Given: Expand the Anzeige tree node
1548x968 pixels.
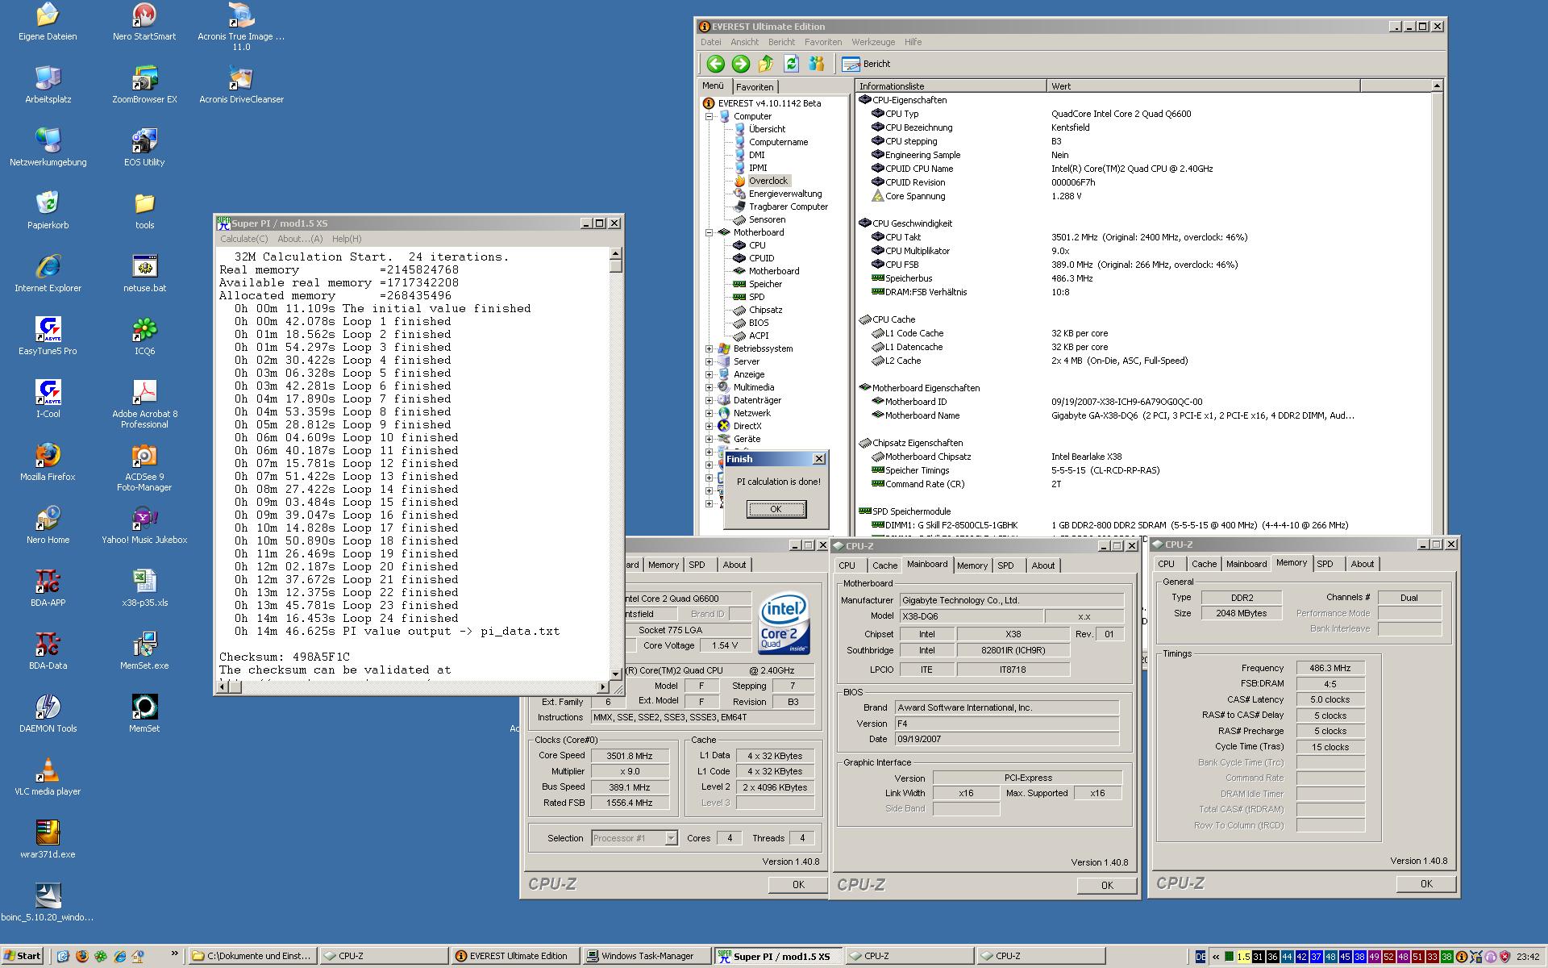Looking at the screenshot, I should click(709, 374).
